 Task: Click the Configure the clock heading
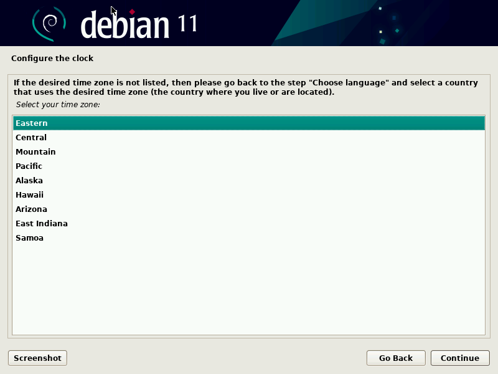click(x=52, y=58)
